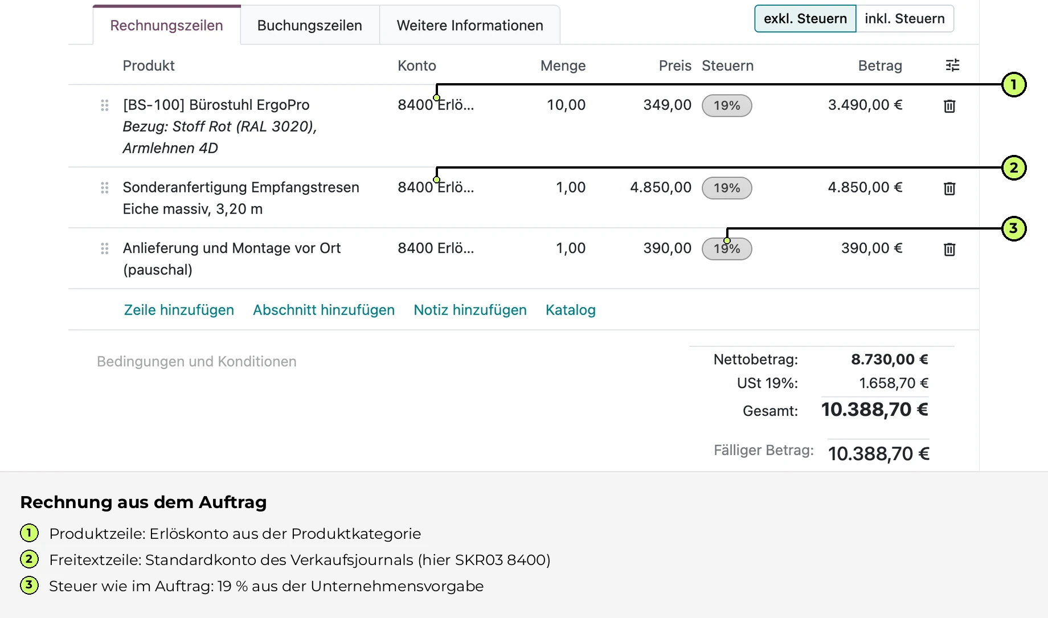The image size is (1048, 618).
Task: Click the USt 19% value 1.658,70 €
Action: coord(894,383)
